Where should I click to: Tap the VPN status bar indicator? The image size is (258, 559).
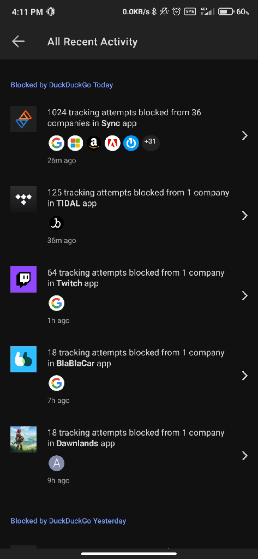pos(190,12)
